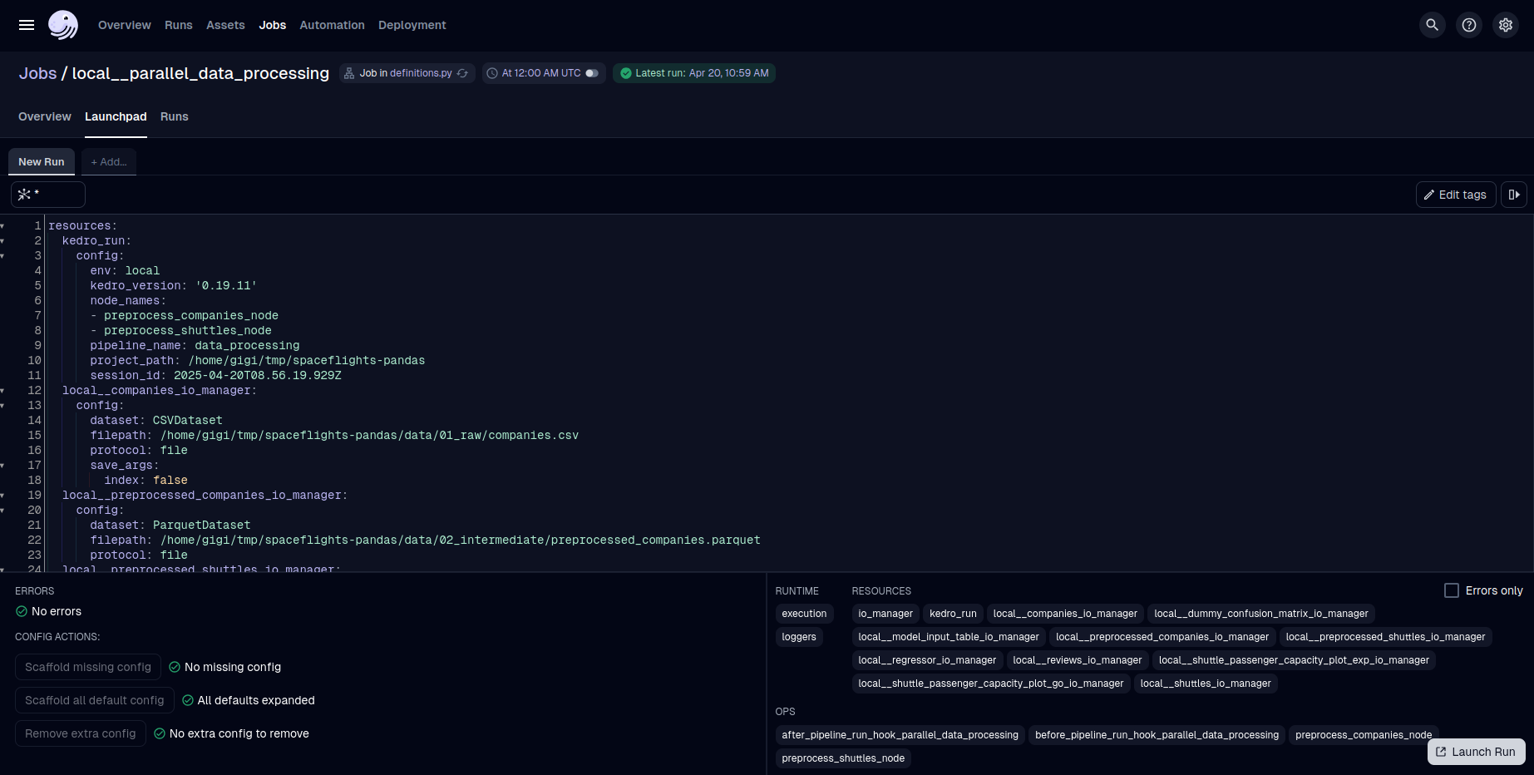
Task: Select local__preprocessed_shuttles_io_manager chip
Action: coord(1385,637)
